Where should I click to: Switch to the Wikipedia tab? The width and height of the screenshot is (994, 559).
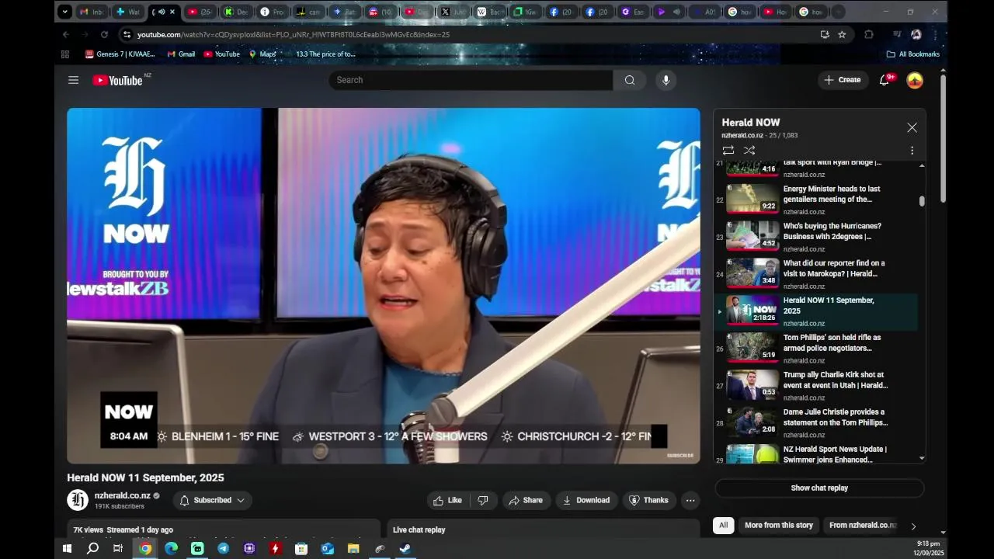point(489,12)
